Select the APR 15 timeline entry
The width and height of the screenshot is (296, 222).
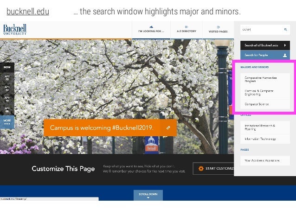[x=7, y=78]
